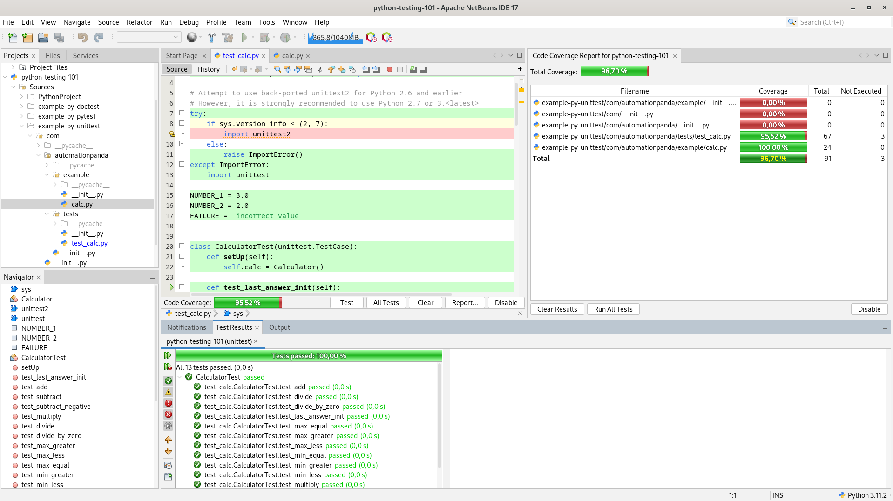Click the Python 3.11.2 status bar entry
The image size is (893, 501).
[x=863, y=495]
